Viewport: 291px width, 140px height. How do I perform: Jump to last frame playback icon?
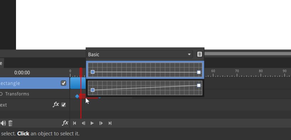click(x=110, y=123)
